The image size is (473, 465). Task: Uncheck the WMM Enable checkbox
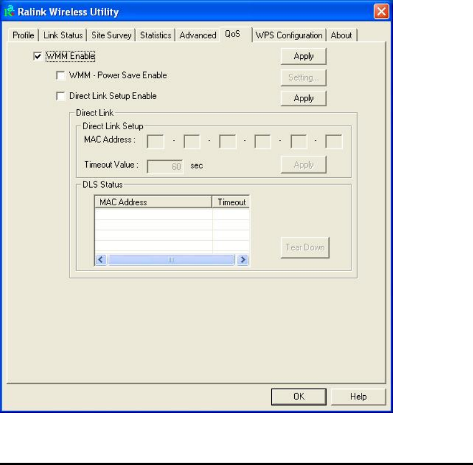(x=37, y=56)
